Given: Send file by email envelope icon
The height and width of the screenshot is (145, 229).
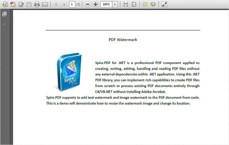Looking at the screenshot, I should (45, 4).
